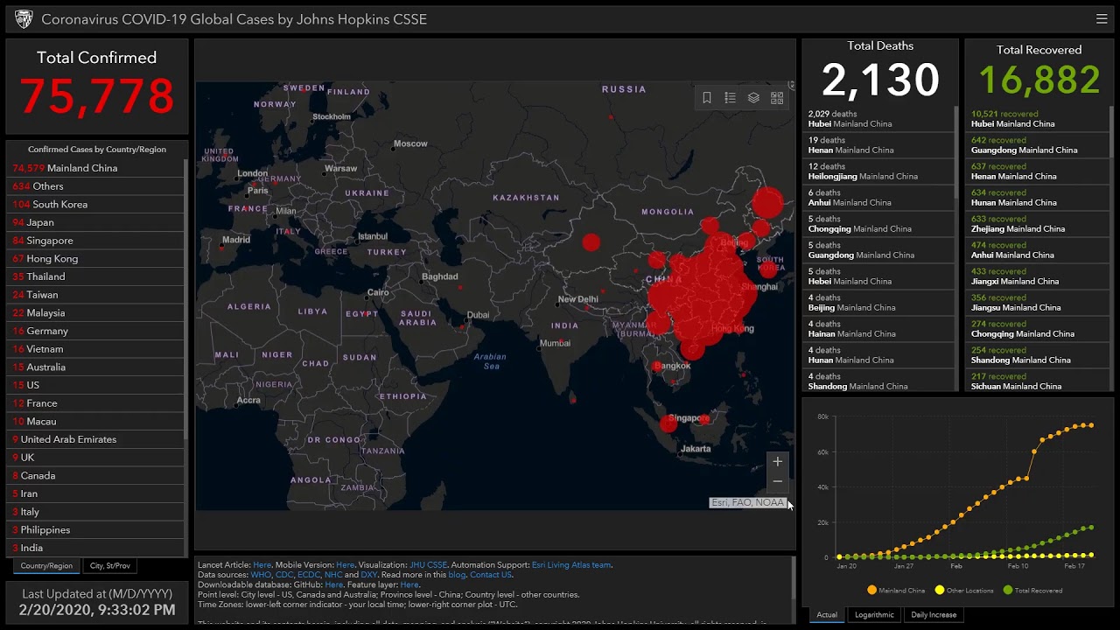This screenshot has width=1120, height=630.
Task: Zoom out on the map
Action: tap(777, 482)
